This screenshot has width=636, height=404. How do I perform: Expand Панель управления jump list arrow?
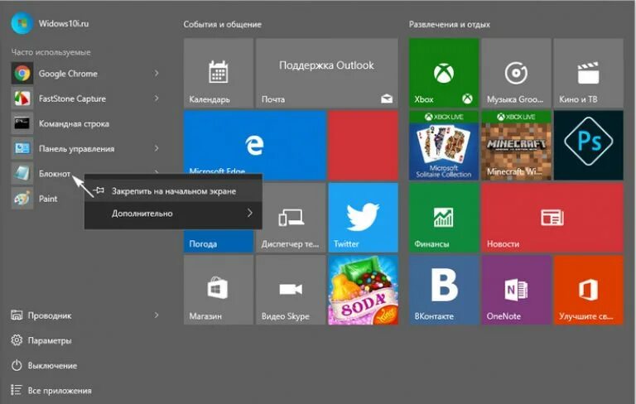tap(157, 148)
